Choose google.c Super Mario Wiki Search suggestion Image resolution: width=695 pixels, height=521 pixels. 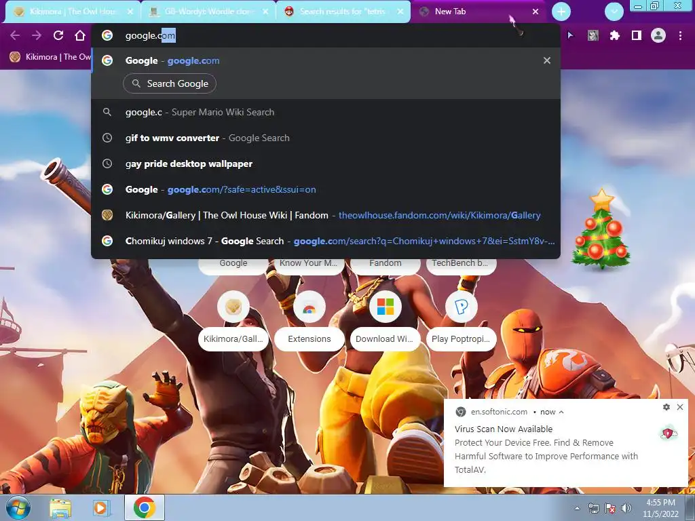(325, 112)
